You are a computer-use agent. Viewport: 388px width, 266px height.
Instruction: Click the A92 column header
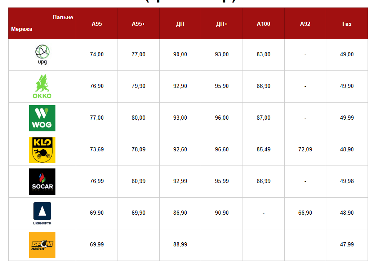point(305,24)
